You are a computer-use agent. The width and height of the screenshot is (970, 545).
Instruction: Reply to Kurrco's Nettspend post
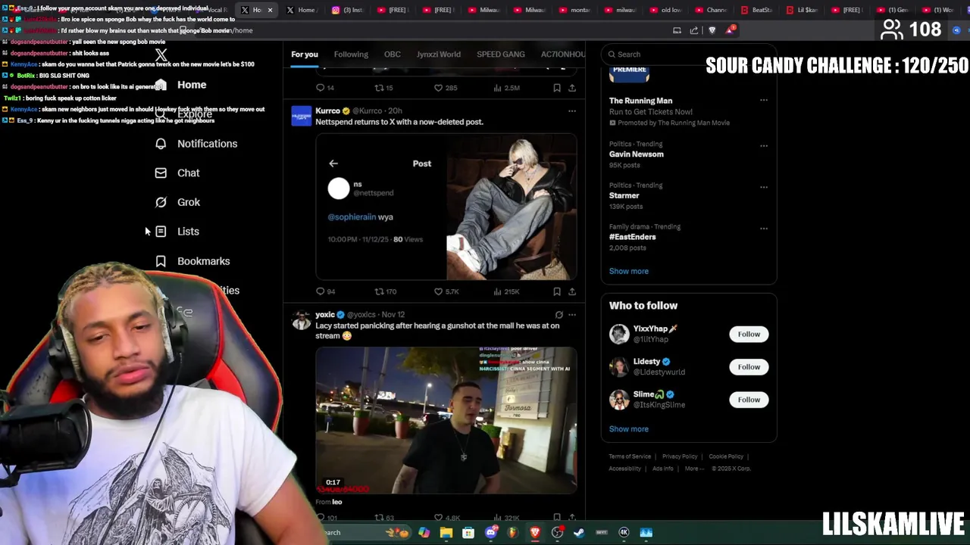tap(325, 291)
